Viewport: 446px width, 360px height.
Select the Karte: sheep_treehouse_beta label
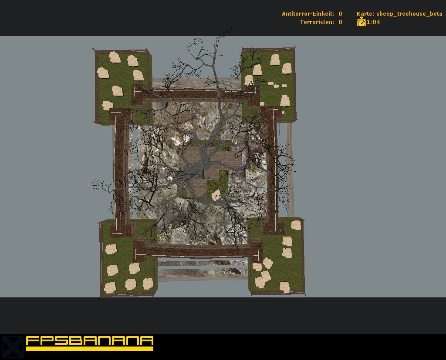pyautogui.click(x=399, y=13)
